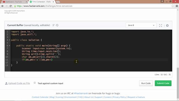Open the About Us footer link
Viewport: 179px width, 101px height.
coord(89,97)
